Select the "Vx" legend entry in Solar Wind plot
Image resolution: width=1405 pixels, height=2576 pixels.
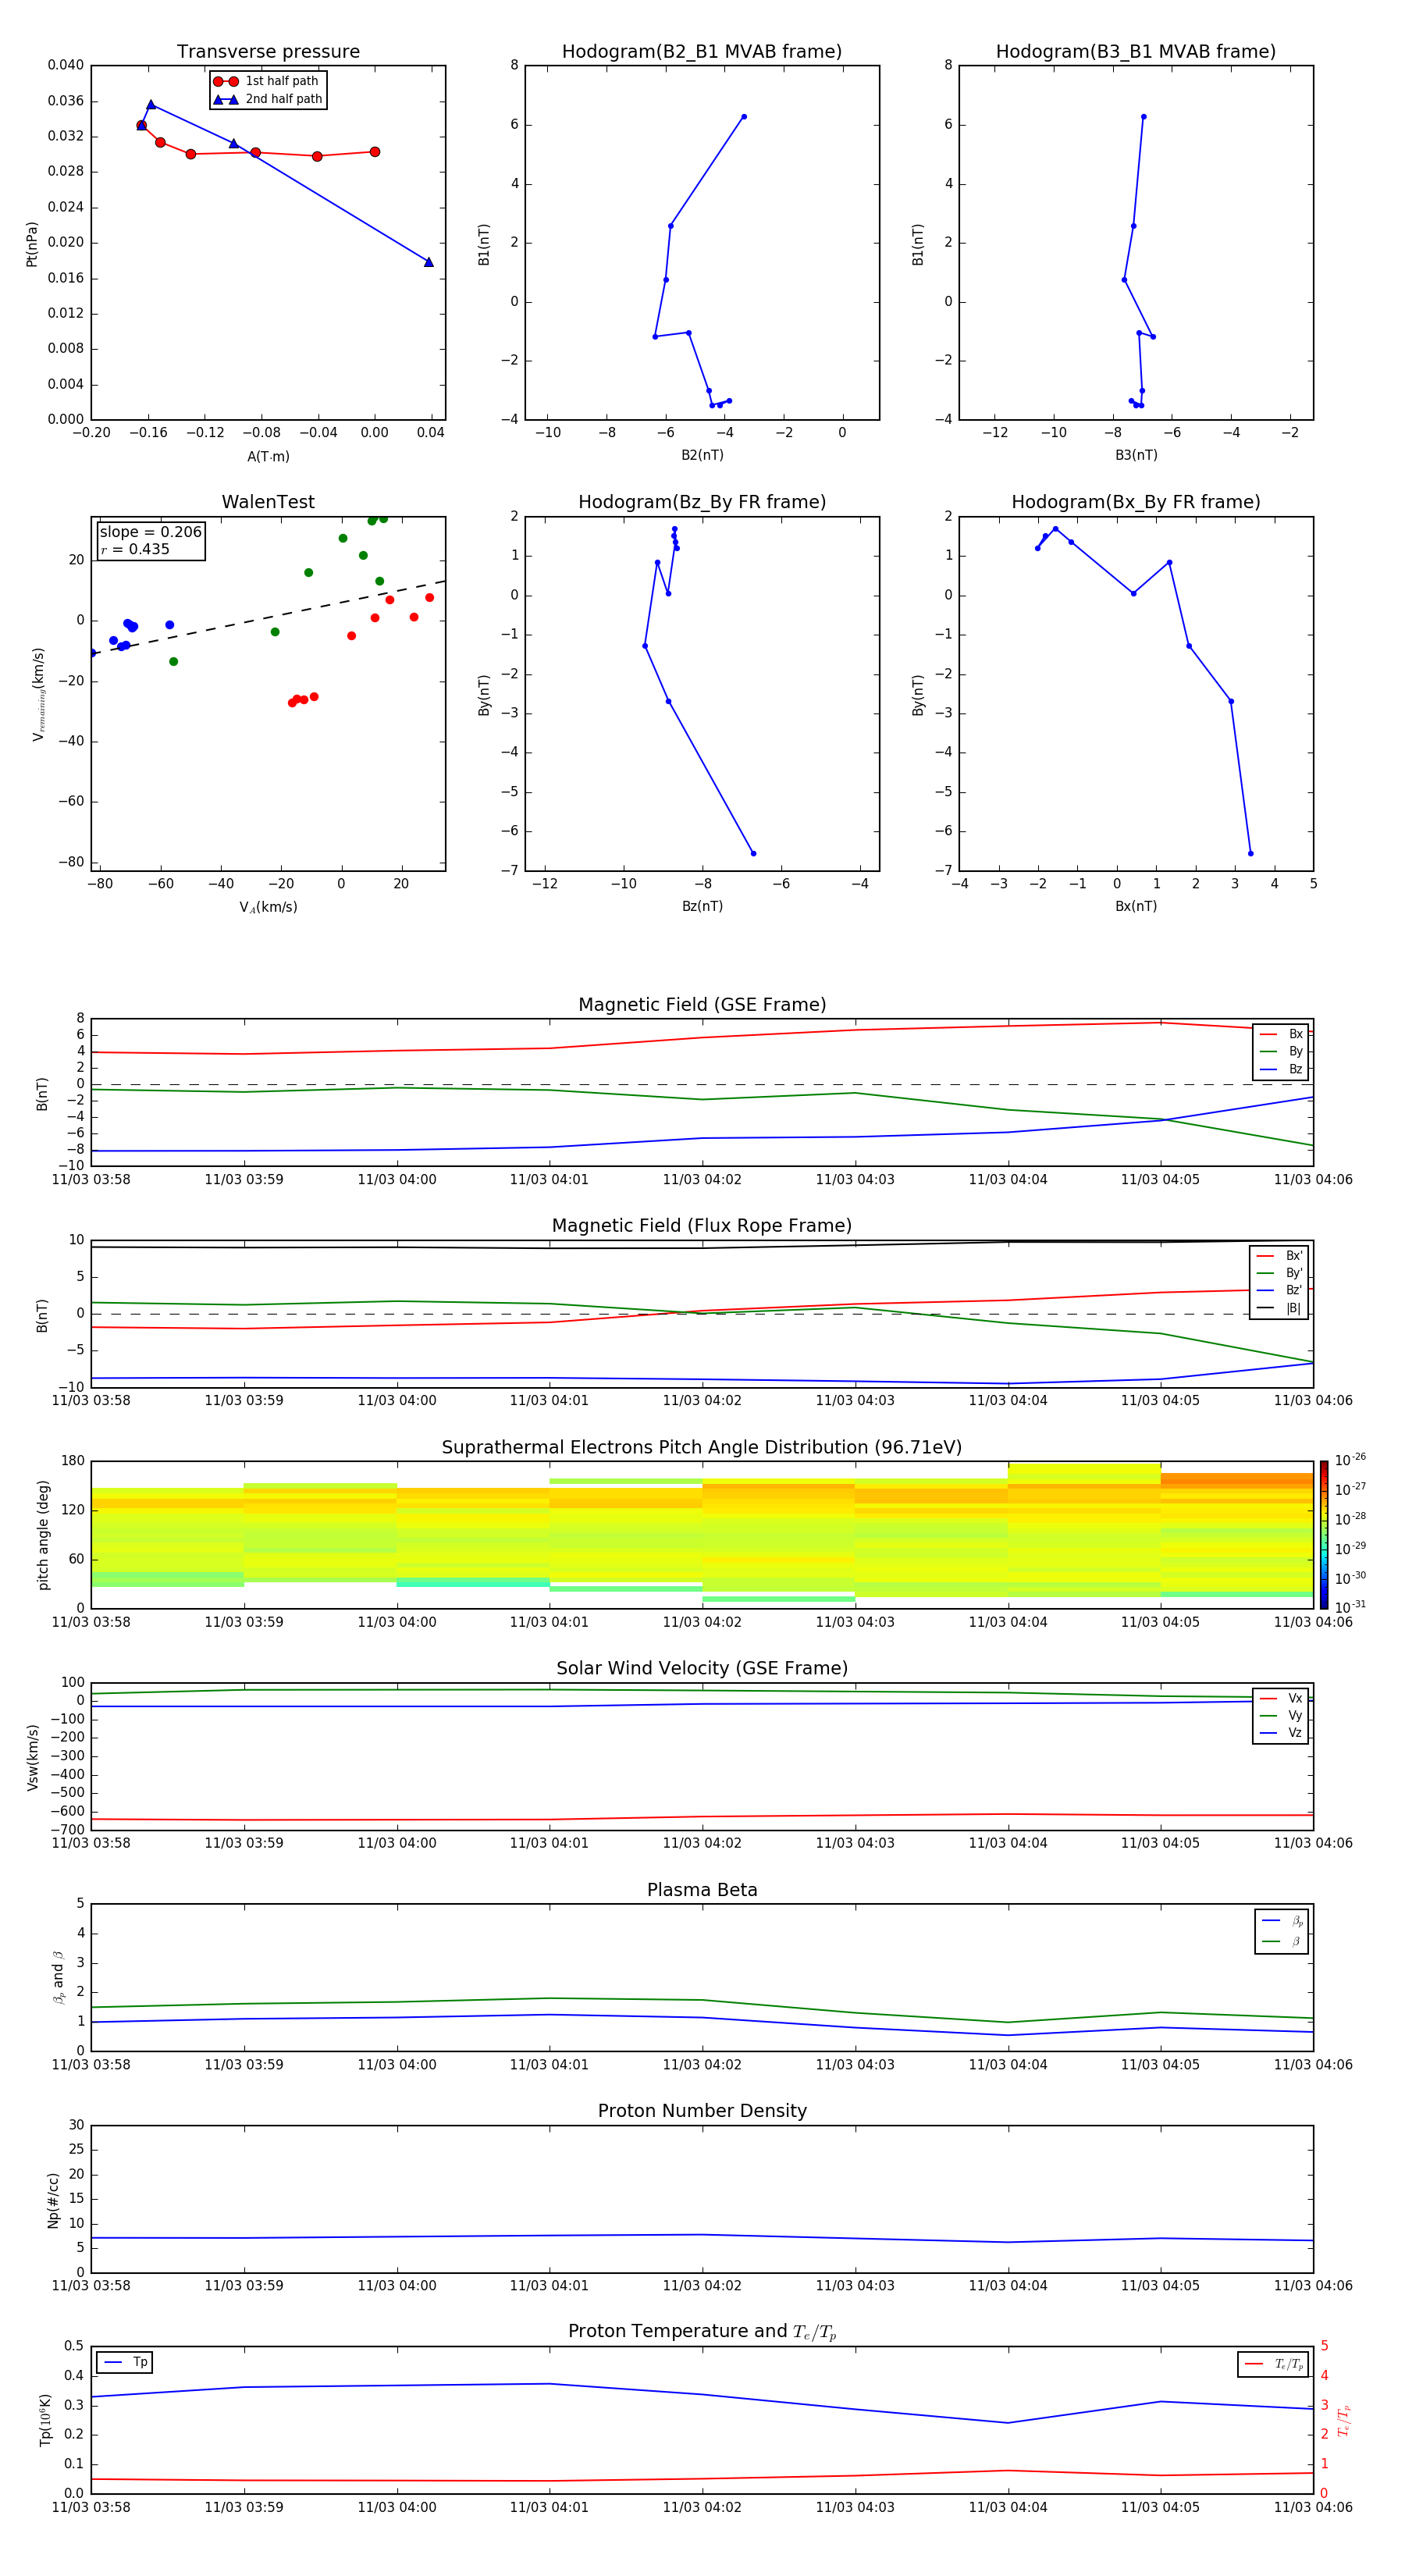tap(1281, 1698)
